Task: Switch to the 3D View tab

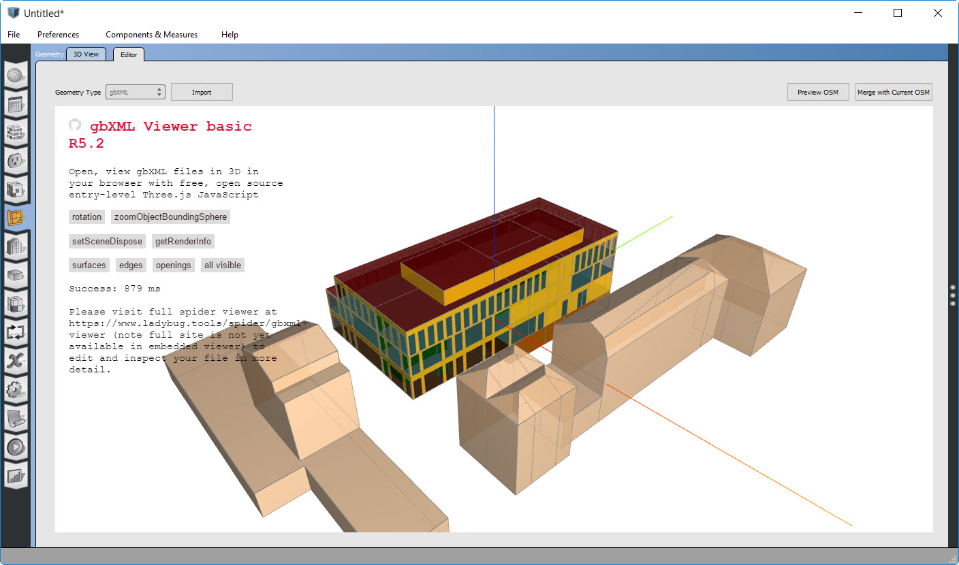Action: (x=86, y=54)
